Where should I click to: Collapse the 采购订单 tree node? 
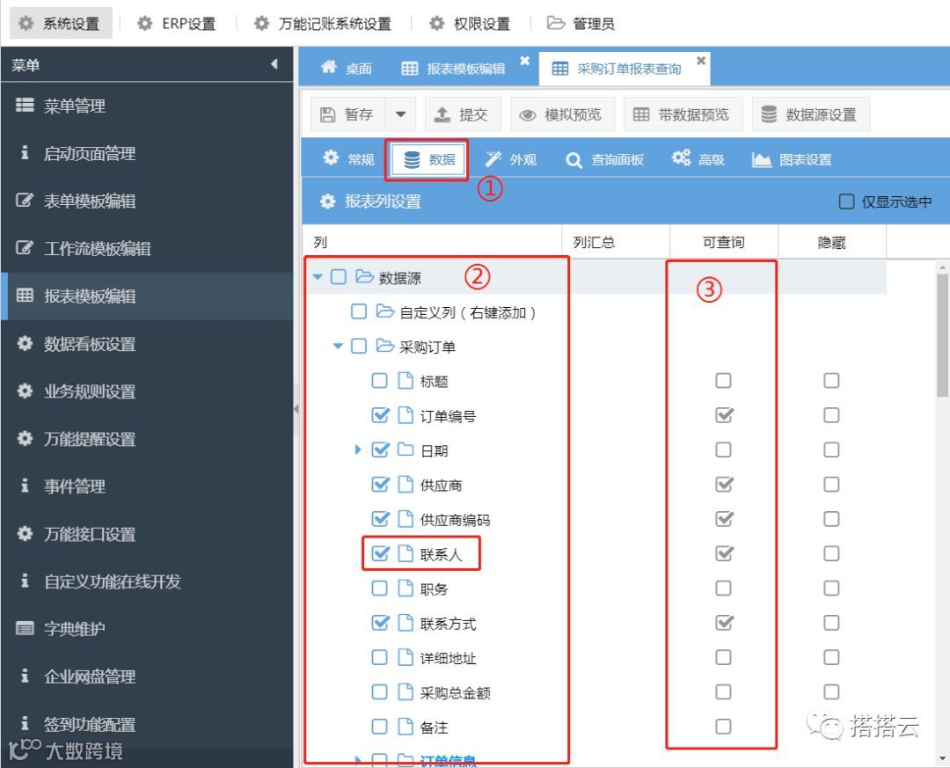[x=338, y=346]
